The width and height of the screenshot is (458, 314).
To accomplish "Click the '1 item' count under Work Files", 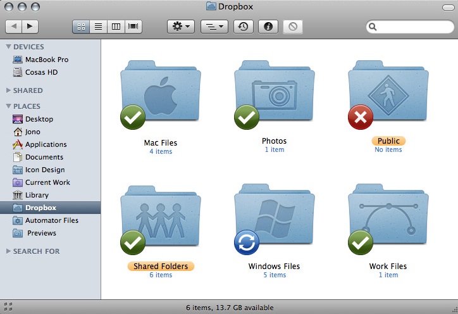I will coord(388,275).
